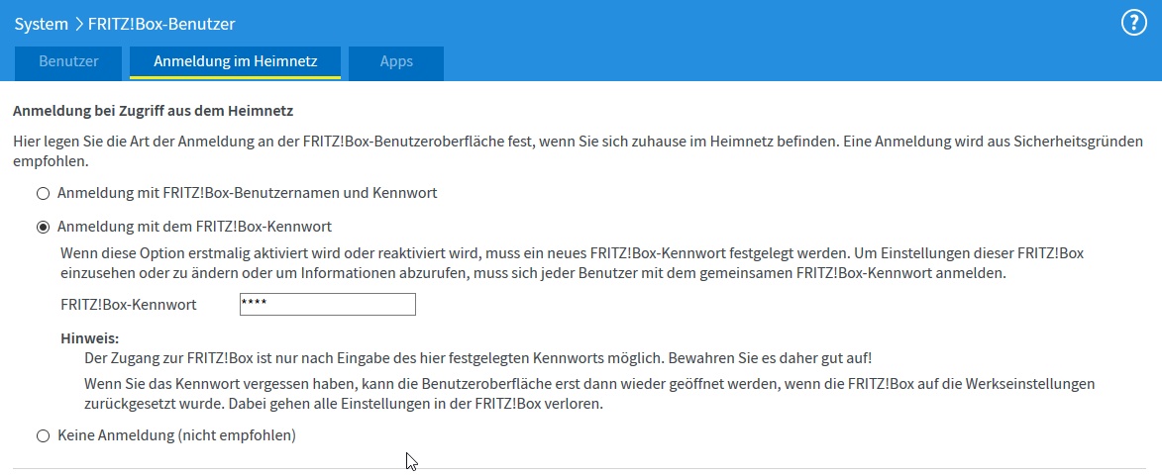Image resolution: width=1162 pixels, height=476 pixels.
Task: Click the heading Anmeldung bei Zugriff aus dem Heimnetz
Action: (154, 112)
